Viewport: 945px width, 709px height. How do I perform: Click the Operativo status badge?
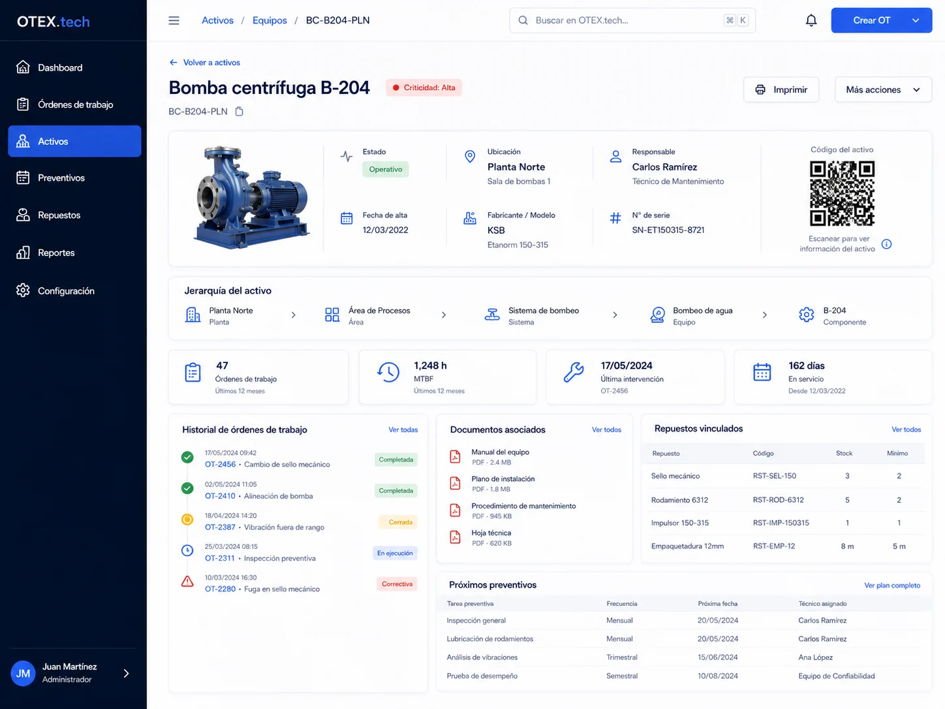[x=386, y=169]
